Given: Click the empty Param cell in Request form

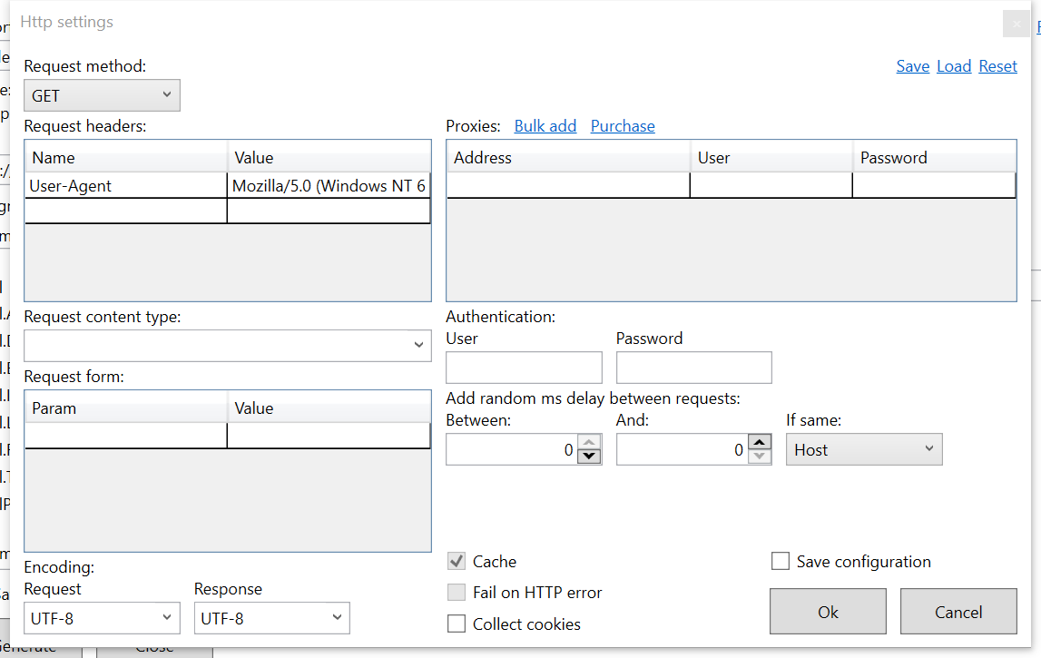Looking at the screenshot, I should point(126,436).
